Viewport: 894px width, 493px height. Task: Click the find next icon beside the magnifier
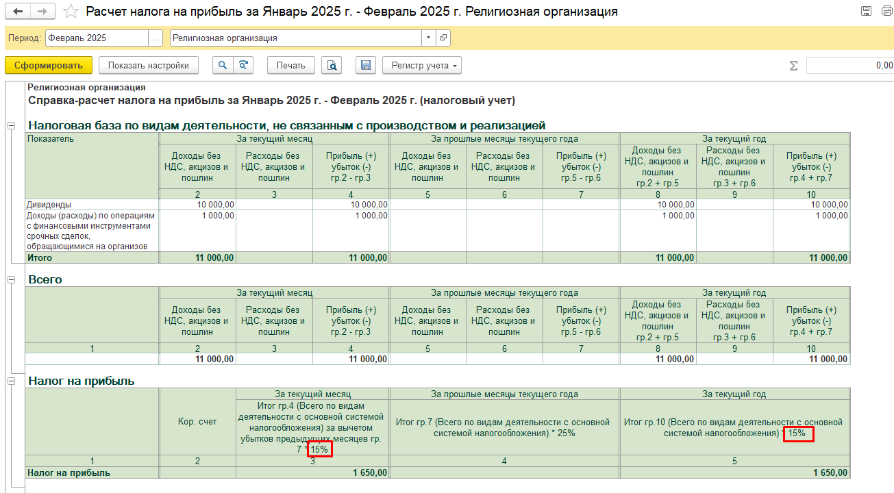(x=243, y=66)
